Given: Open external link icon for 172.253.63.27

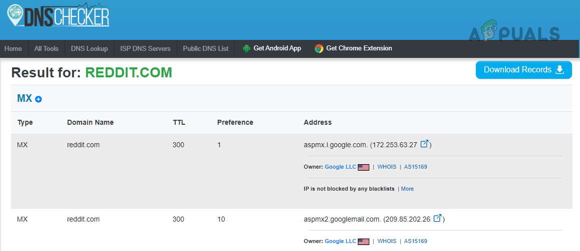Looking at the screenshot, I should [x=424, y=144].
